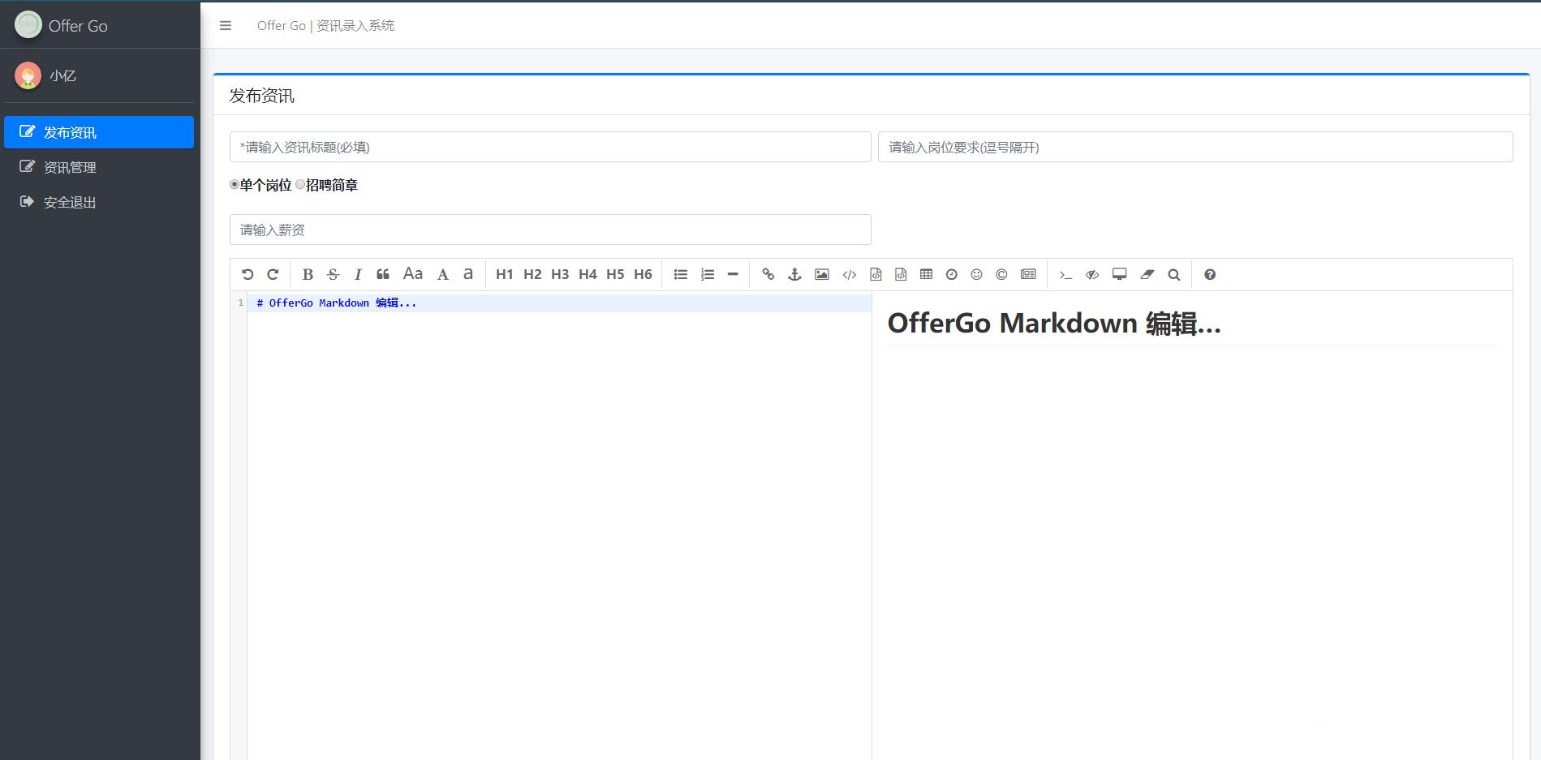
Task: Insert a table into the editor
Action: [926, 274]
